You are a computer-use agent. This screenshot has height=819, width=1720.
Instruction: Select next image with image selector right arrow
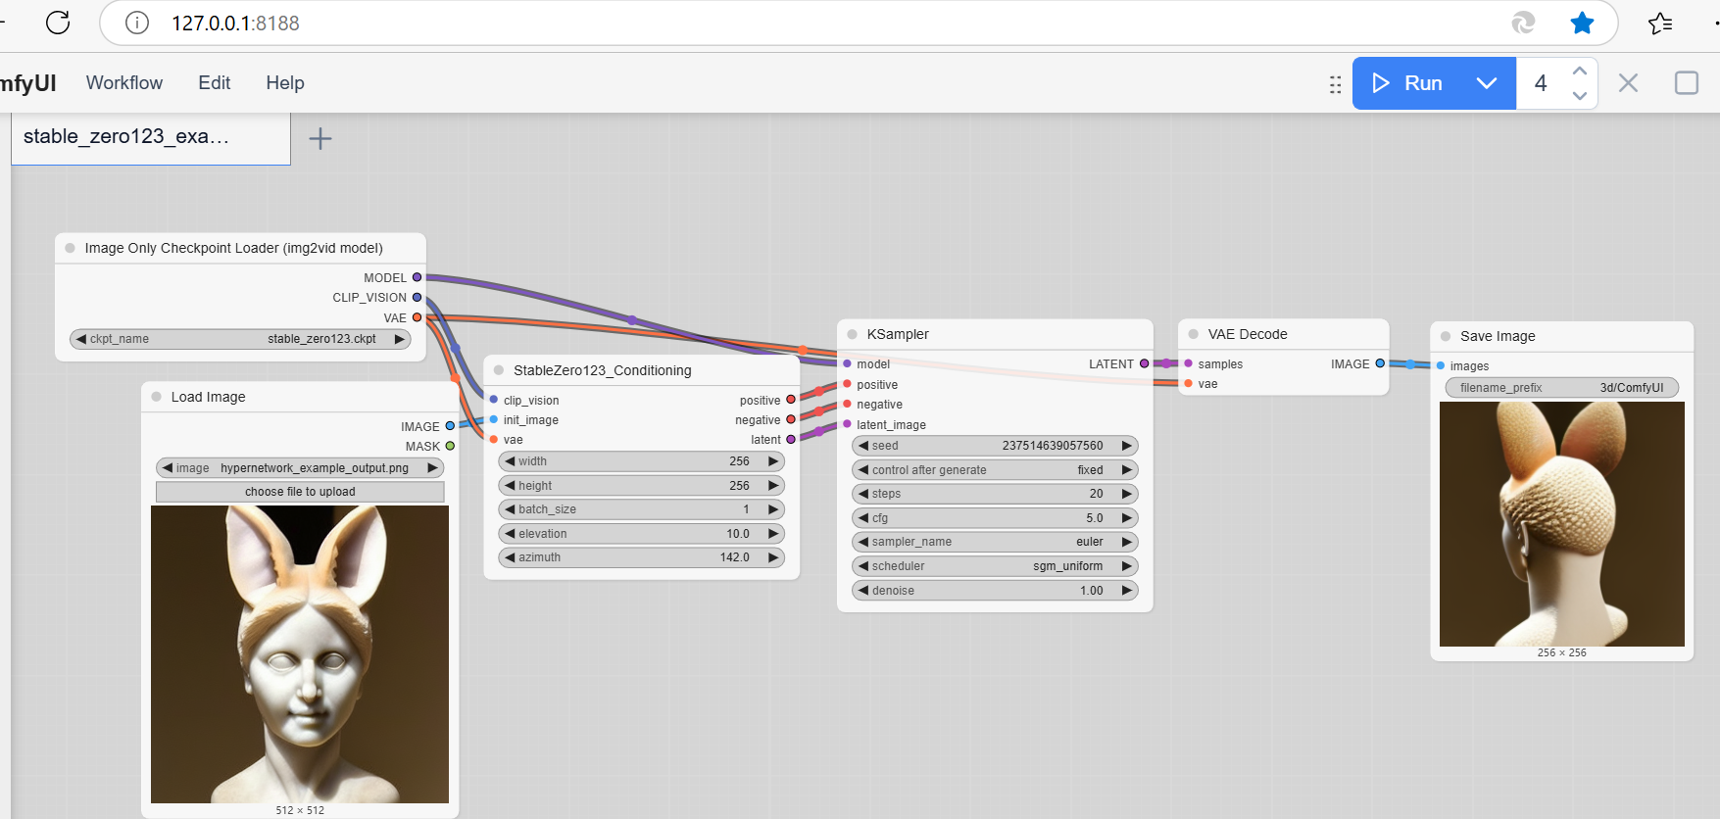[432, 468]
